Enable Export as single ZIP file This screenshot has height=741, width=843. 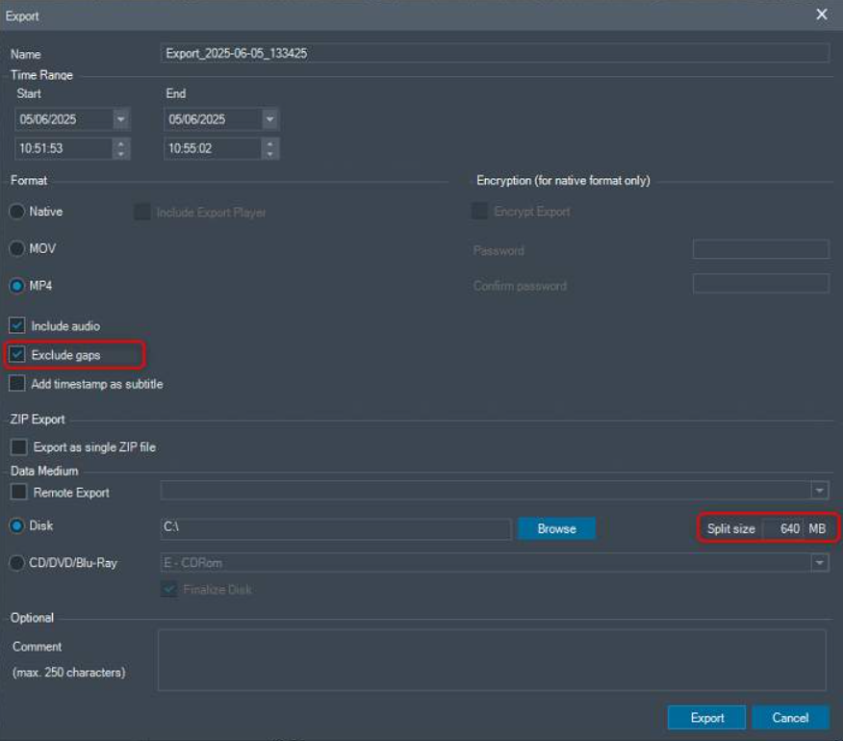pyautogui.click(x=17, y=447)
